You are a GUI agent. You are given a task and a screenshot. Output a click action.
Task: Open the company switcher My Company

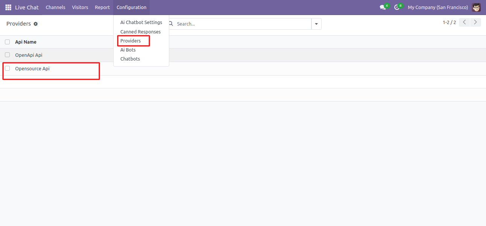tap(437, 8)
